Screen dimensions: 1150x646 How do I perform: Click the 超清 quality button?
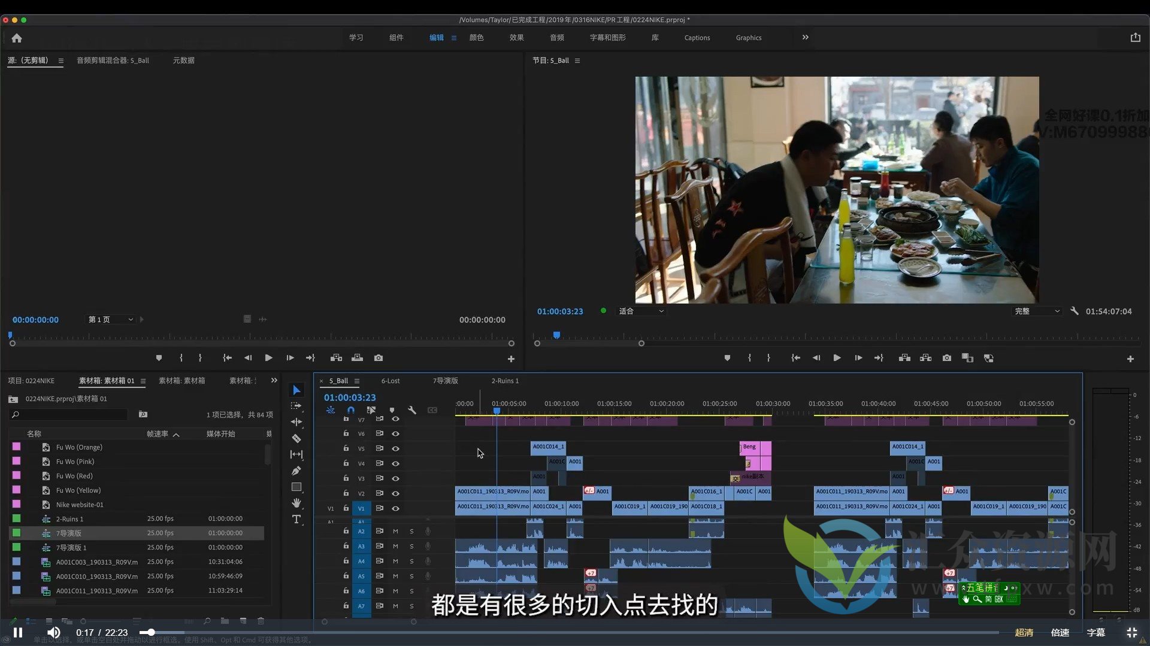coord(1024,632)
